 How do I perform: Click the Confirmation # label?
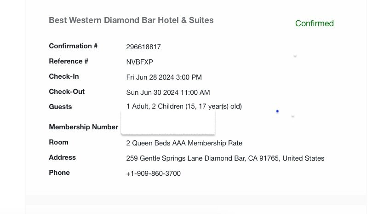(x=73, y=46)
